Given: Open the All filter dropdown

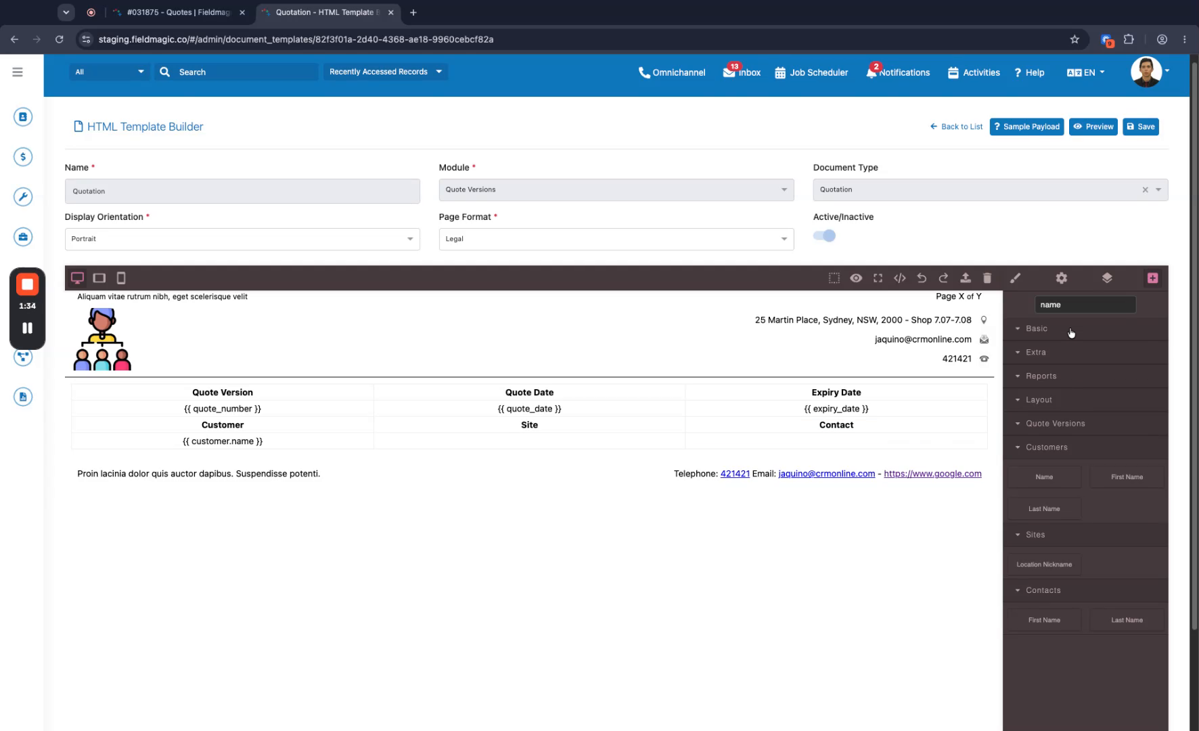Looking at the screenshot, I should click(110, 72).
